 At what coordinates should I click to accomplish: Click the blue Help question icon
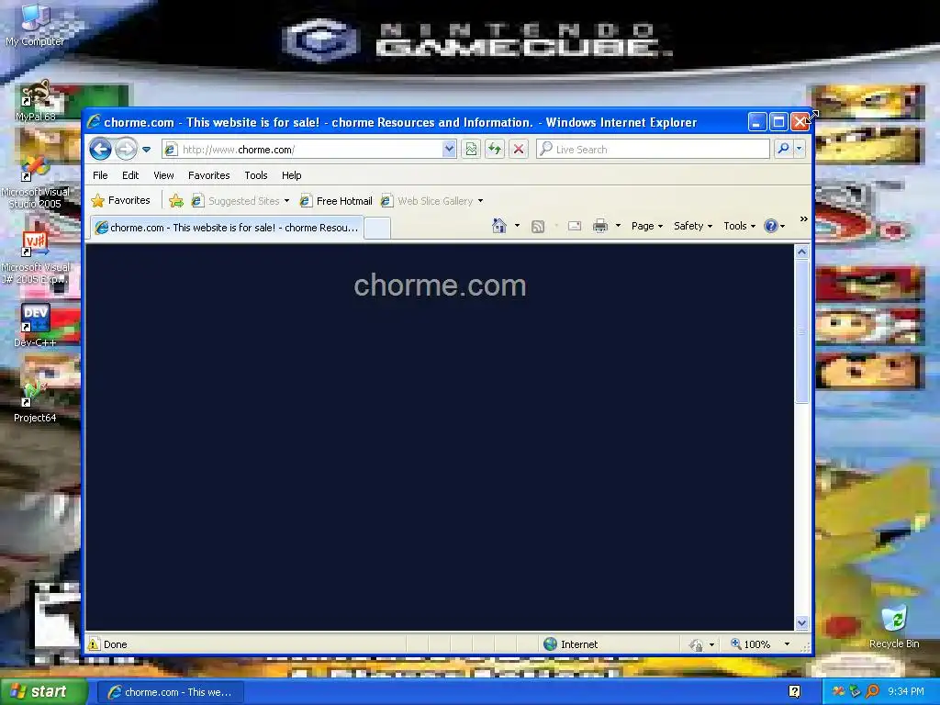pos(771,226)
